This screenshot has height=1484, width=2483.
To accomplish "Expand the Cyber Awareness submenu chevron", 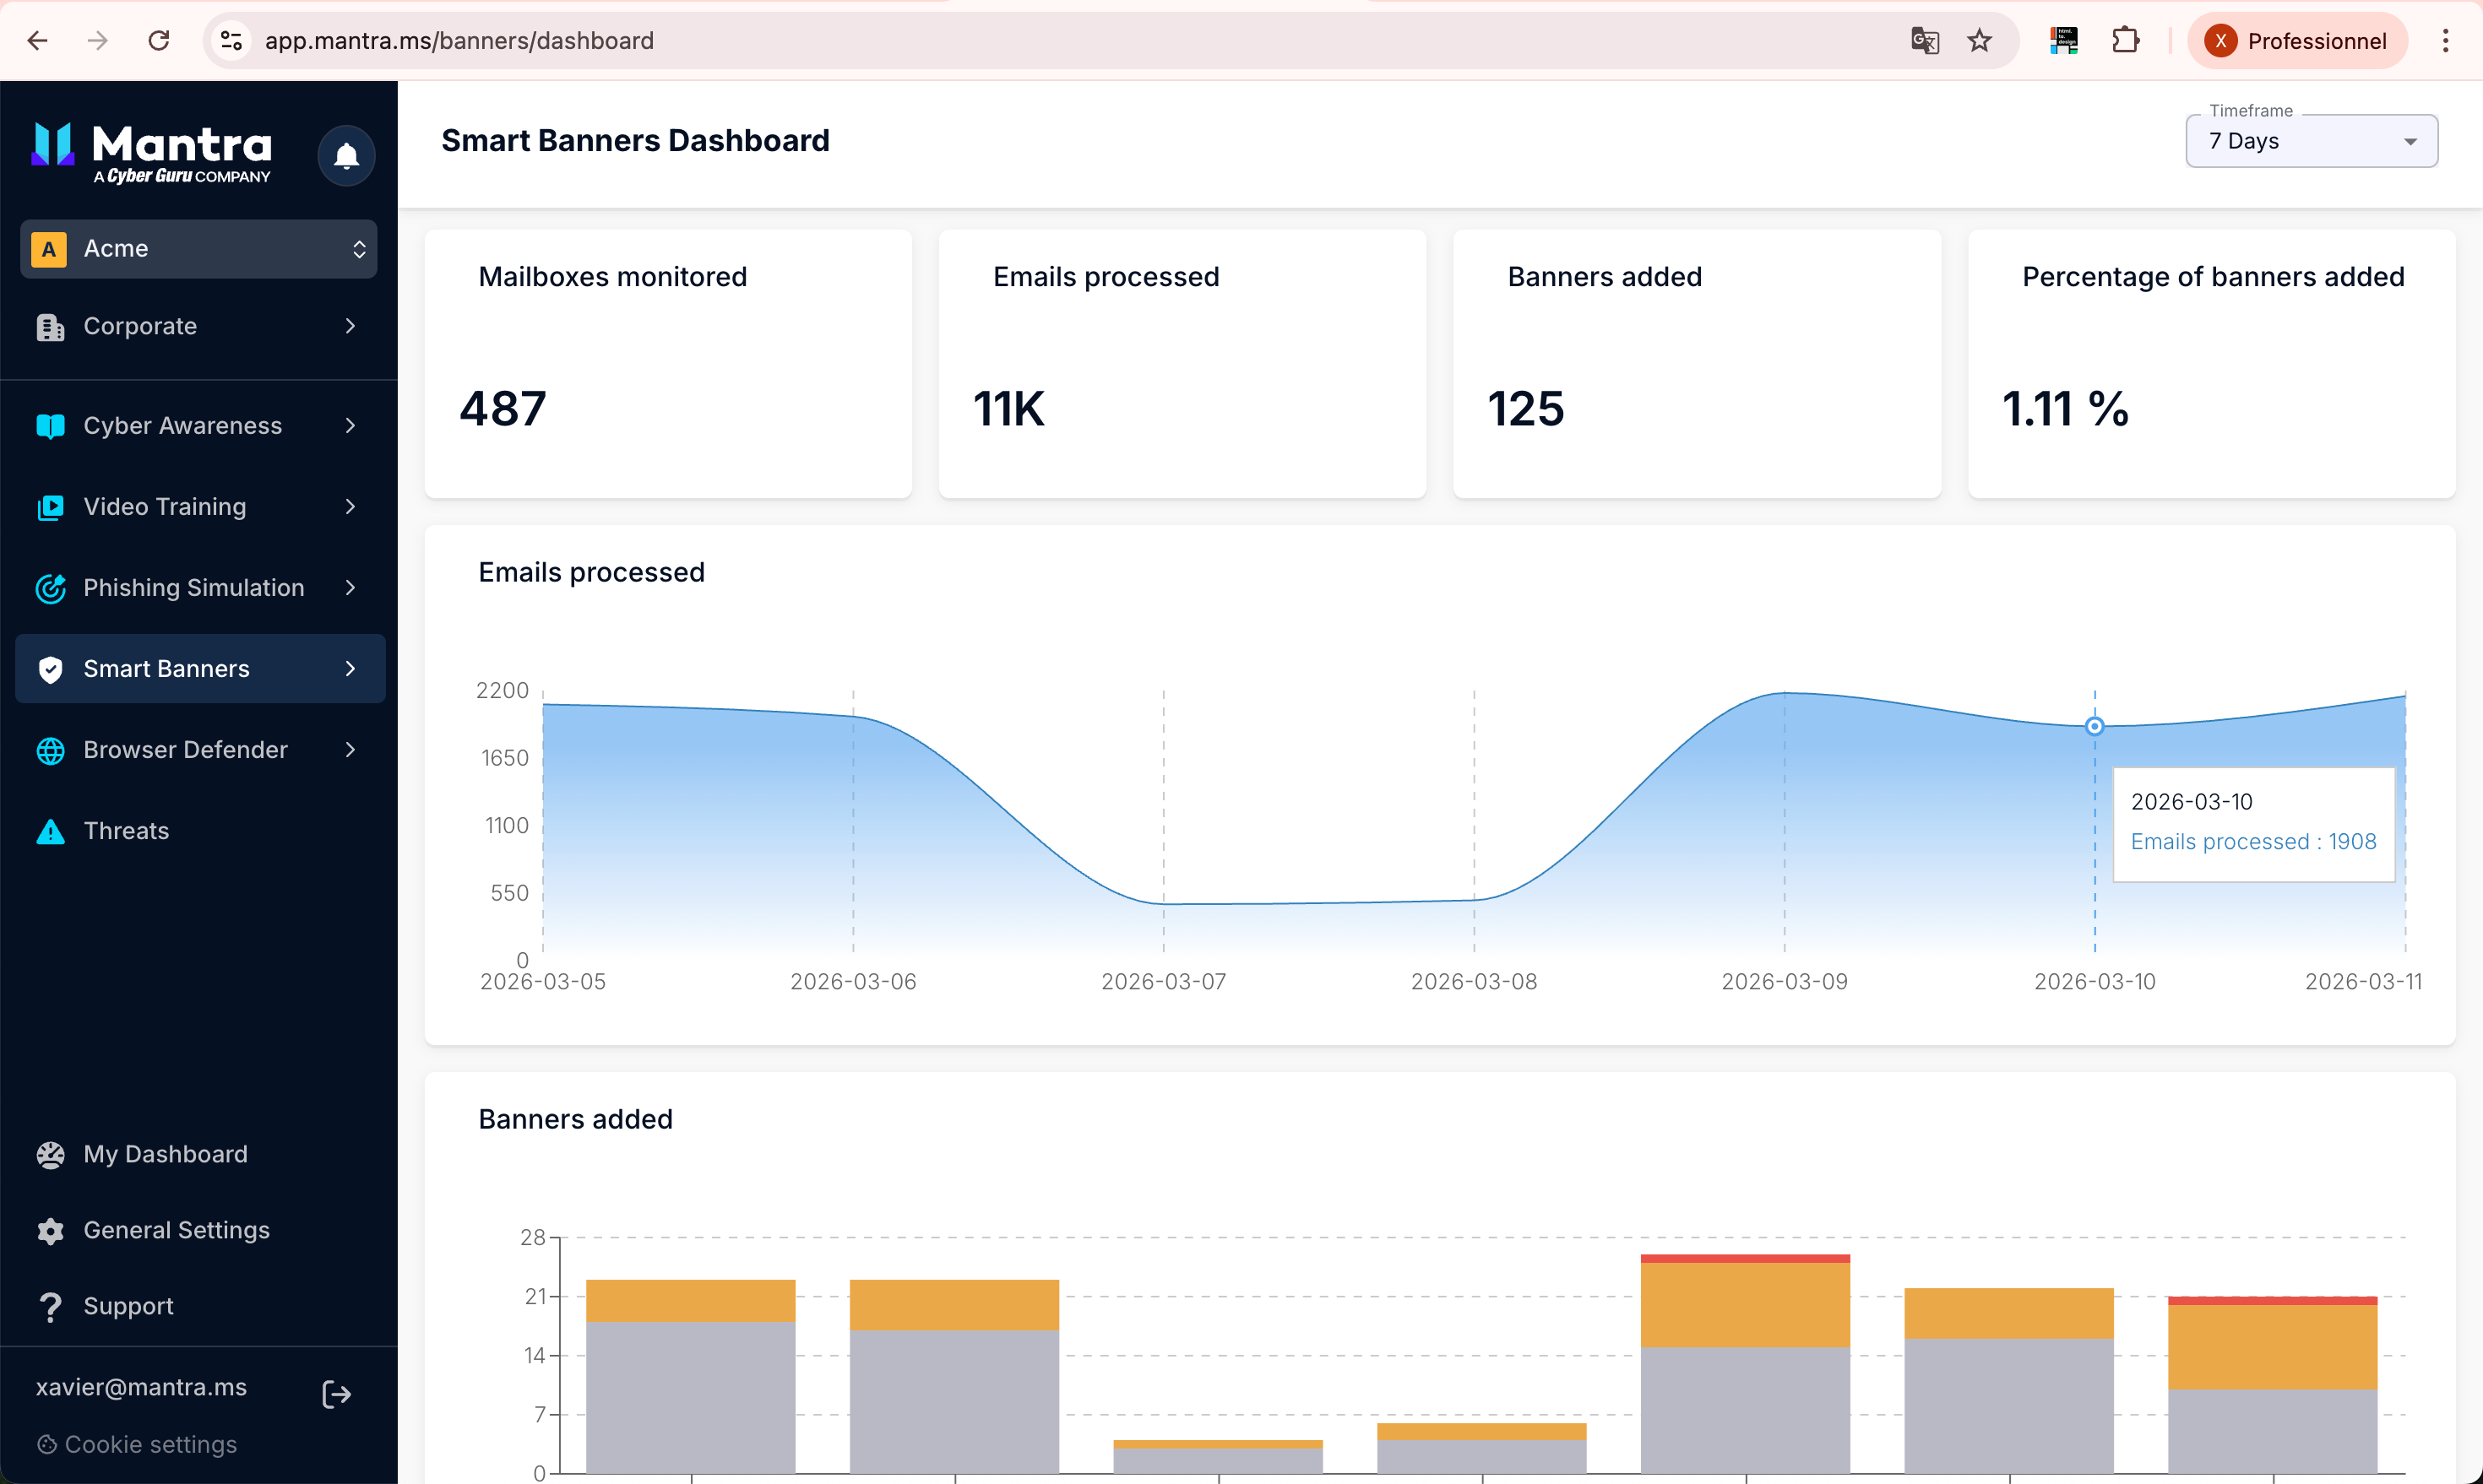I will click(350, 426).
